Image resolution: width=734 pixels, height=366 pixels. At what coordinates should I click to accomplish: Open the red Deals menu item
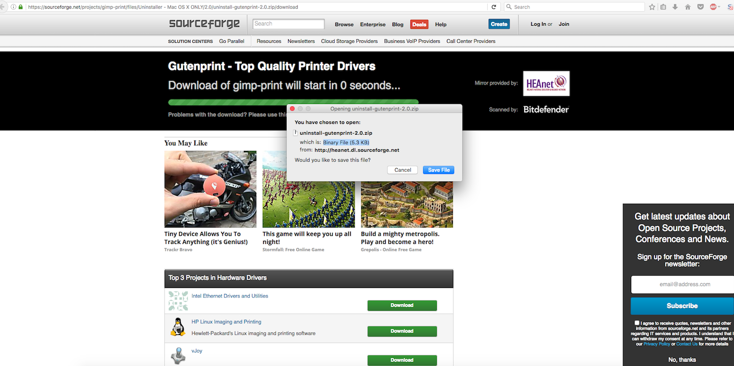(419, 24)
